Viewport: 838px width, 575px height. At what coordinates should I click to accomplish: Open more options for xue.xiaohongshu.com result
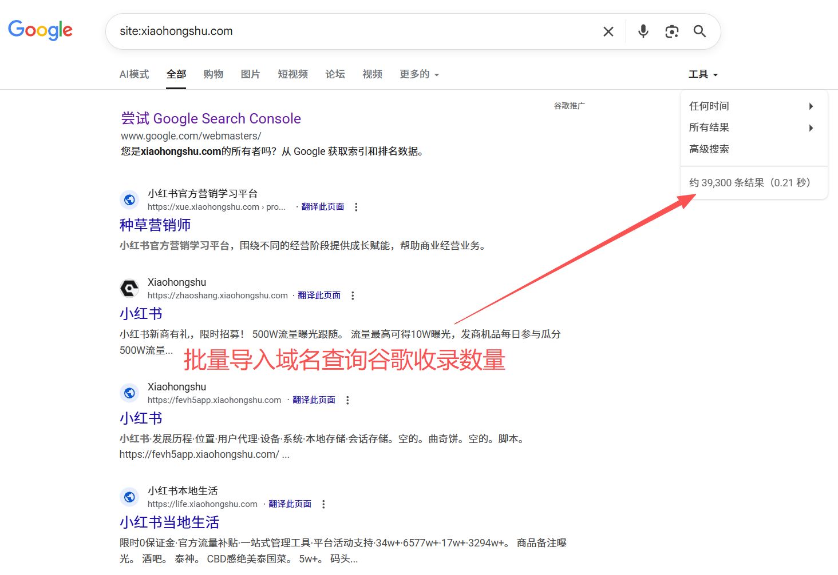(x=356, y=207)
